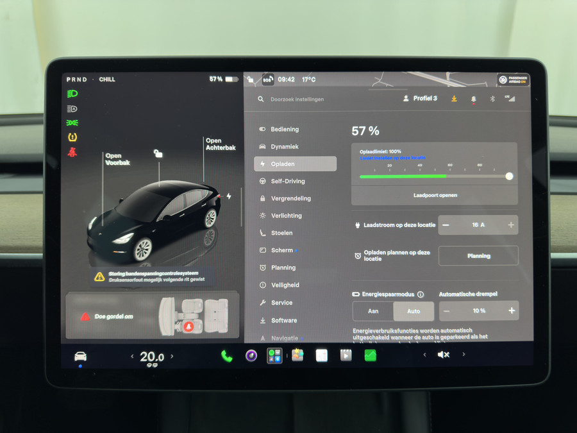Screen dimensions: 577x433
Task: Tap the red seatbelt warning indicator
Action: 72,152
